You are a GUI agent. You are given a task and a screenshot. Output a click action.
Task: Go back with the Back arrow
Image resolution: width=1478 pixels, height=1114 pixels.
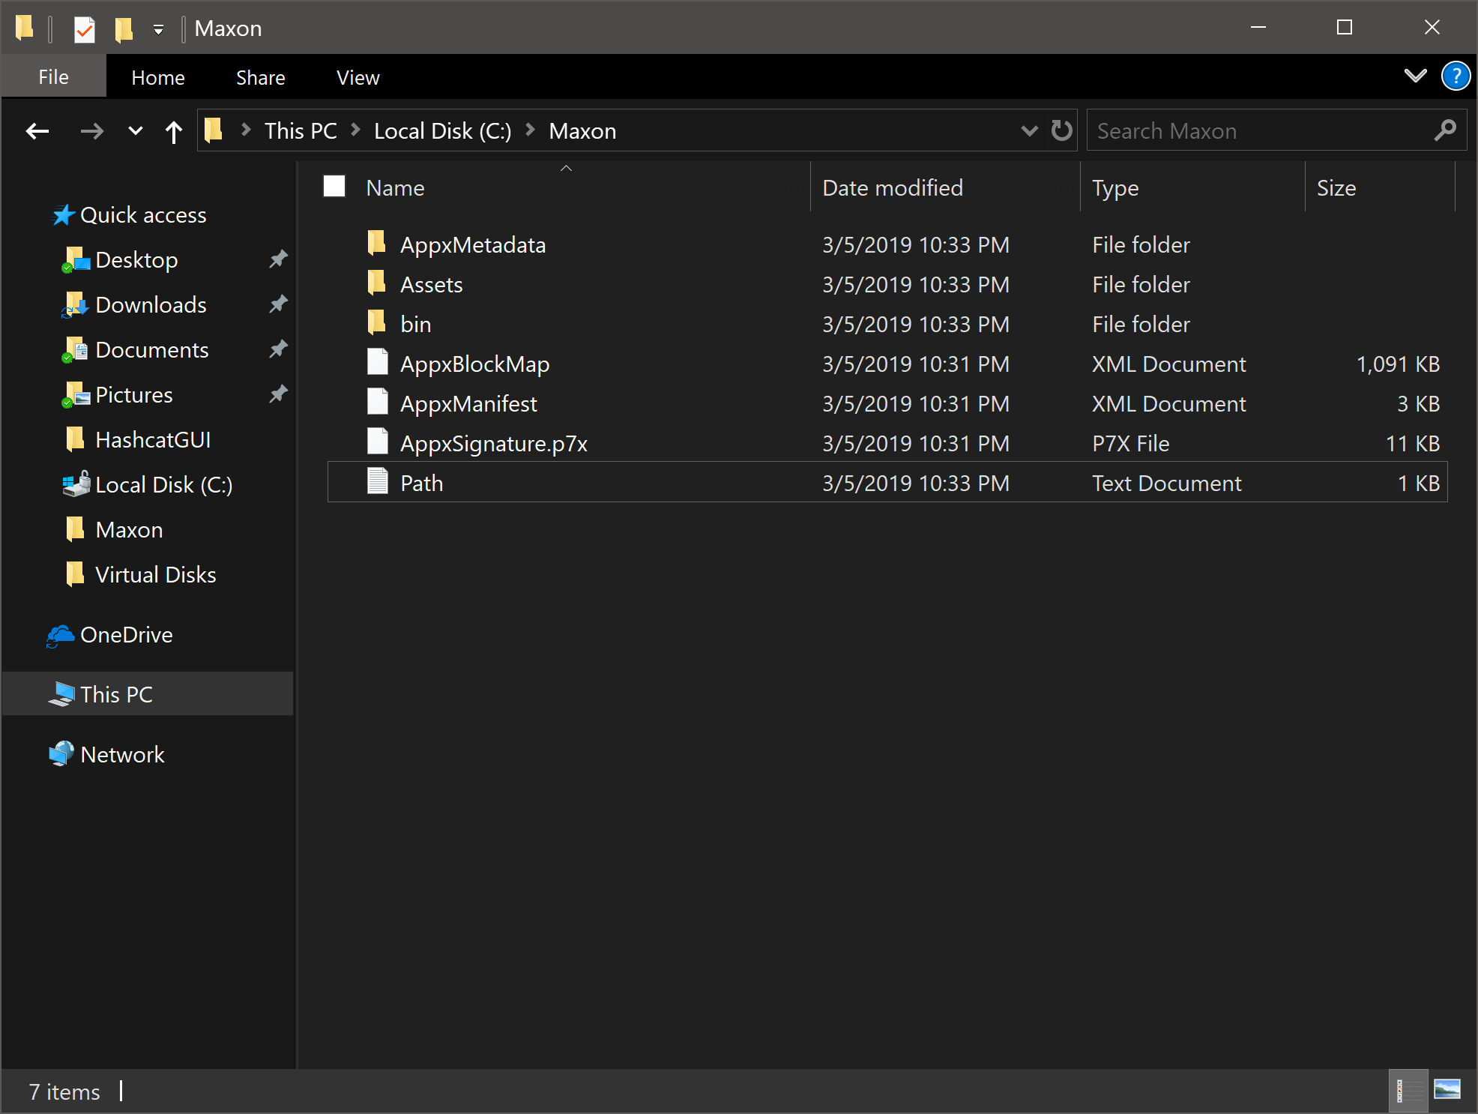pos(37,131)
